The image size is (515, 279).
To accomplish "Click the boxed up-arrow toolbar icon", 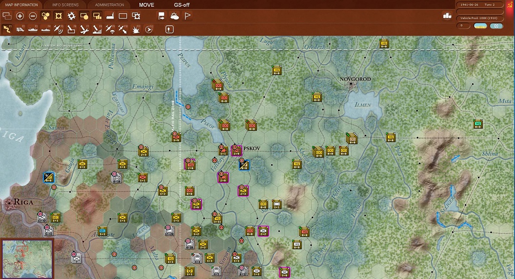I will pyautogui.click(x=169, y=29).
